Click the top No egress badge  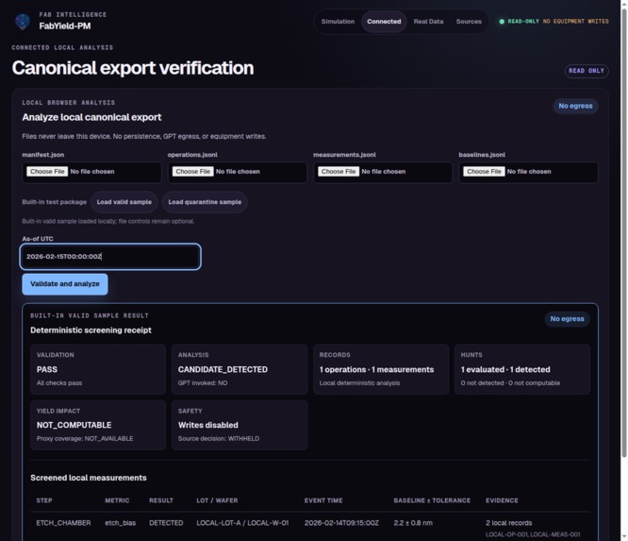tap(575, 106)
